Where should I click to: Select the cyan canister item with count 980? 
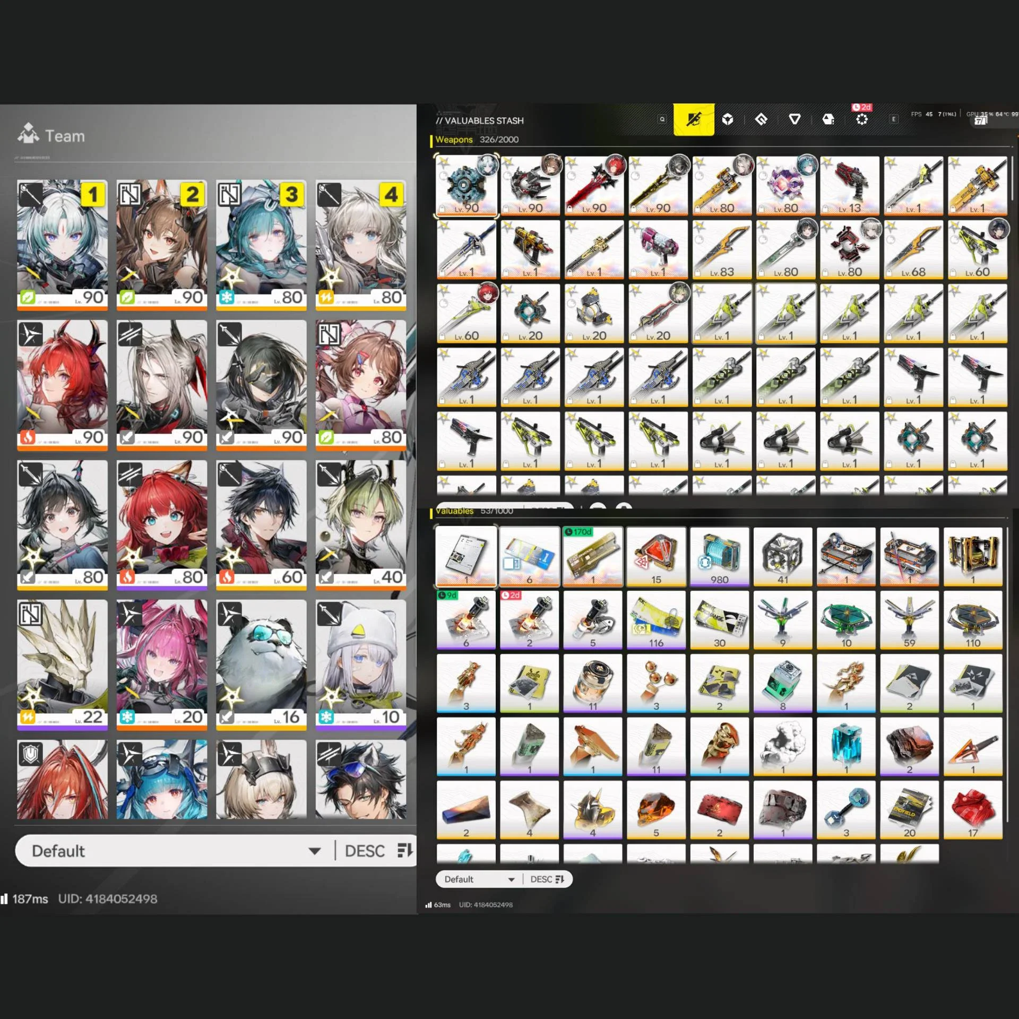pos(720,556)
